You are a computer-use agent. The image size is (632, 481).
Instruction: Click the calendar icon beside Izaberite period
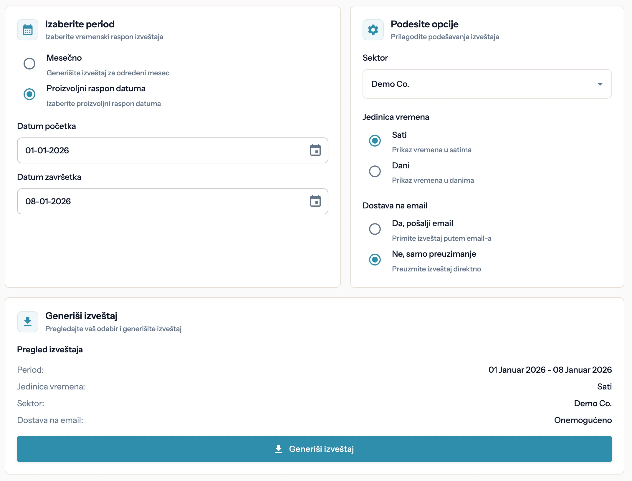pyautogui.click(x=28, y=30)
